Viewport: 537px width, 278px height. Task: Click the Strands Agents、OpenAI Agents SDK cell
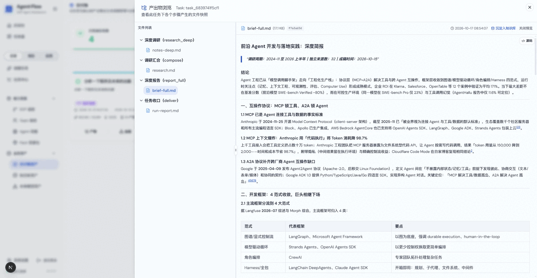pos(338,247)
